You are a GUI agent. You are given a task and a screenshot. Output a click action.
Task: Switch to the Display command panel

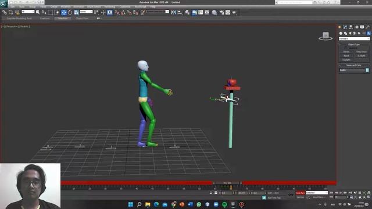362,27
